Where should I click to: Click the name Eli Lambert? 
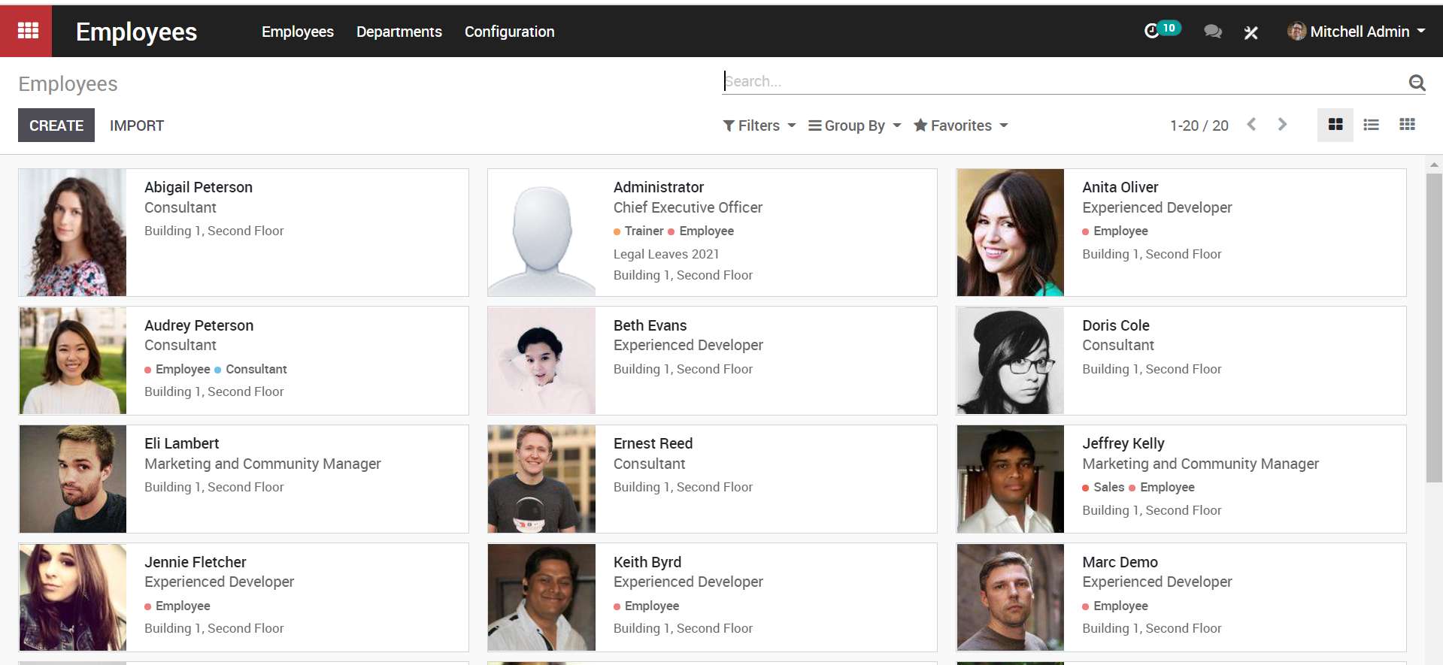(x=182, y=443)
